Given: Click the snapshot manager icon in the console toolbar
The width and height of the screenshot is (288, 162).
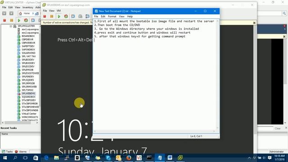Looking at the screenshot, I should click(87, 16).
